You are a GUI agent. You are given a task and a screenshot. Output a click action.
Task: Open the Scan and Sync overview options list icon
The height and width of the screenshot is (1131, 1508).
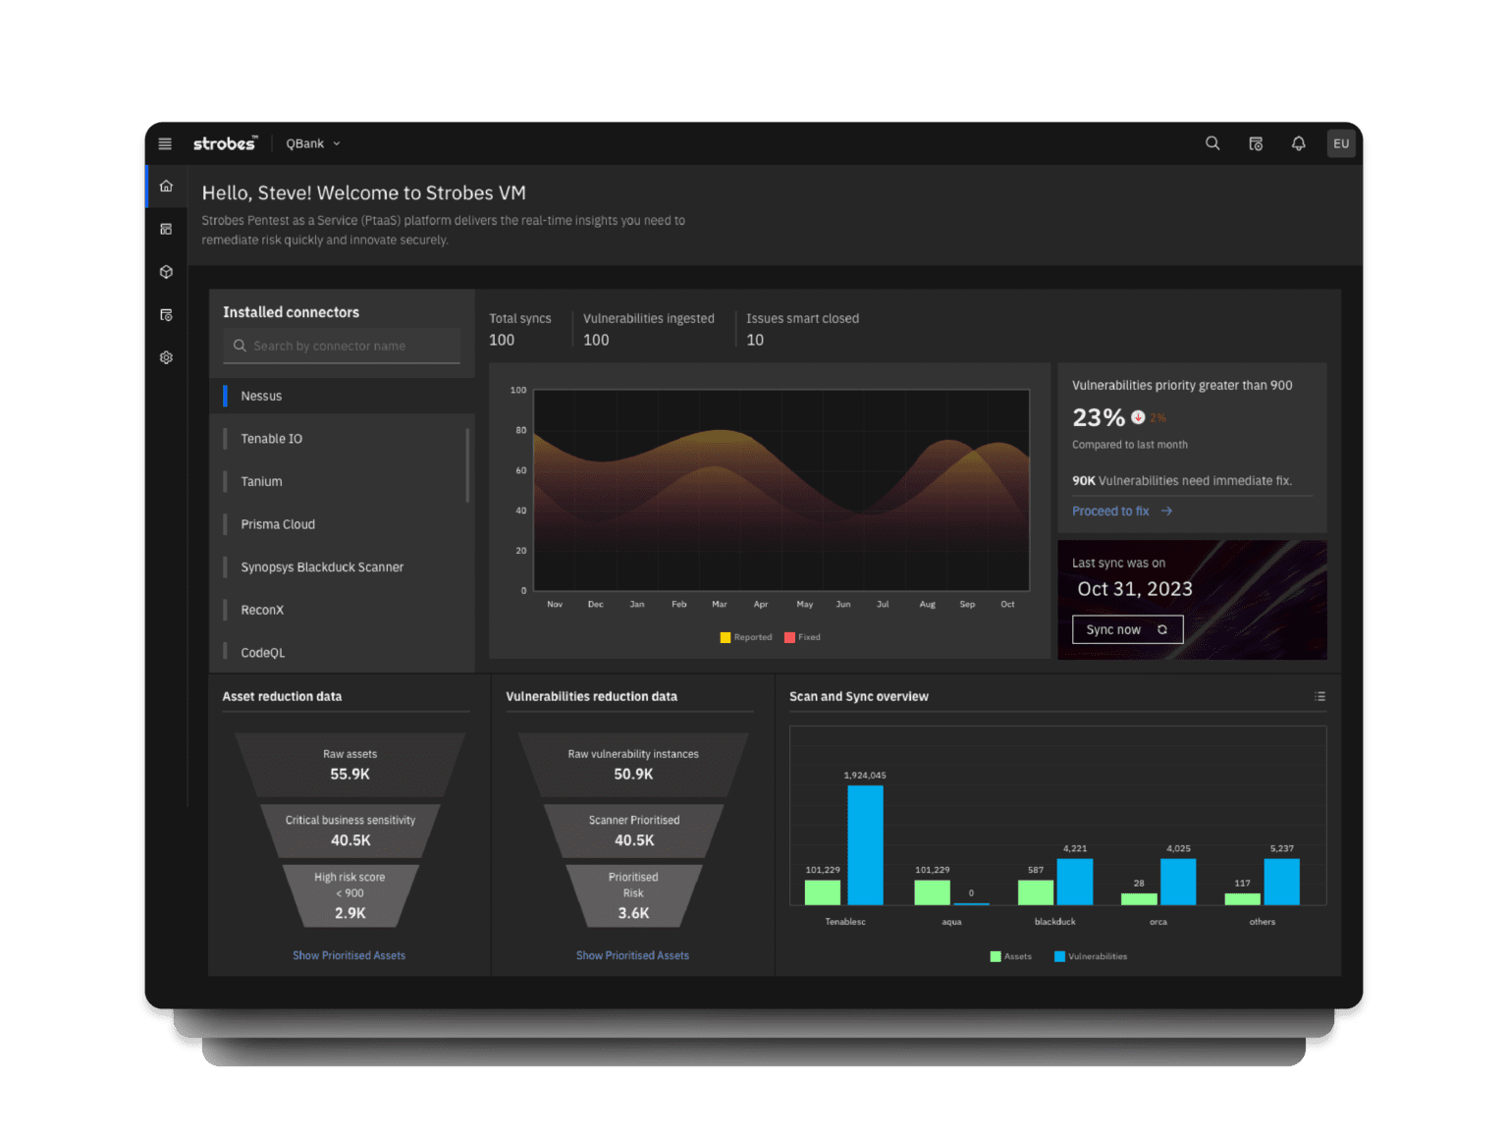(1320, 696)
